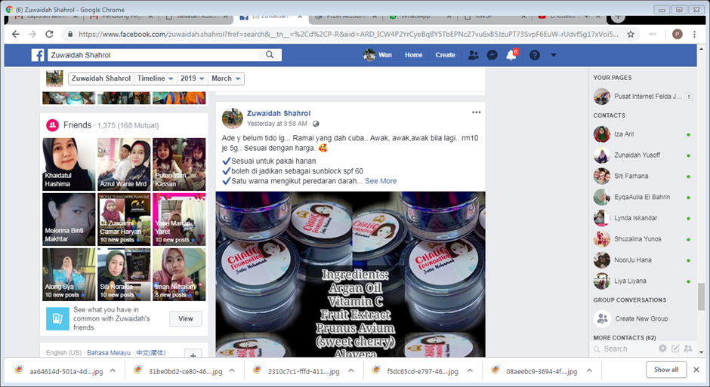
Task: Open Friend Requests icon in top bar
Action: tap(473, 55)
